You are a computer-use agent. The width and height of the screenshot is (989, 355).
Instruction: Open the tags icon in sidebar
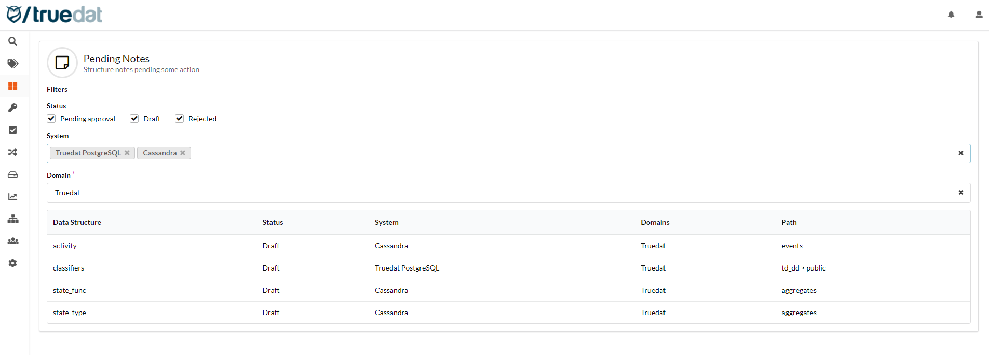13,64
